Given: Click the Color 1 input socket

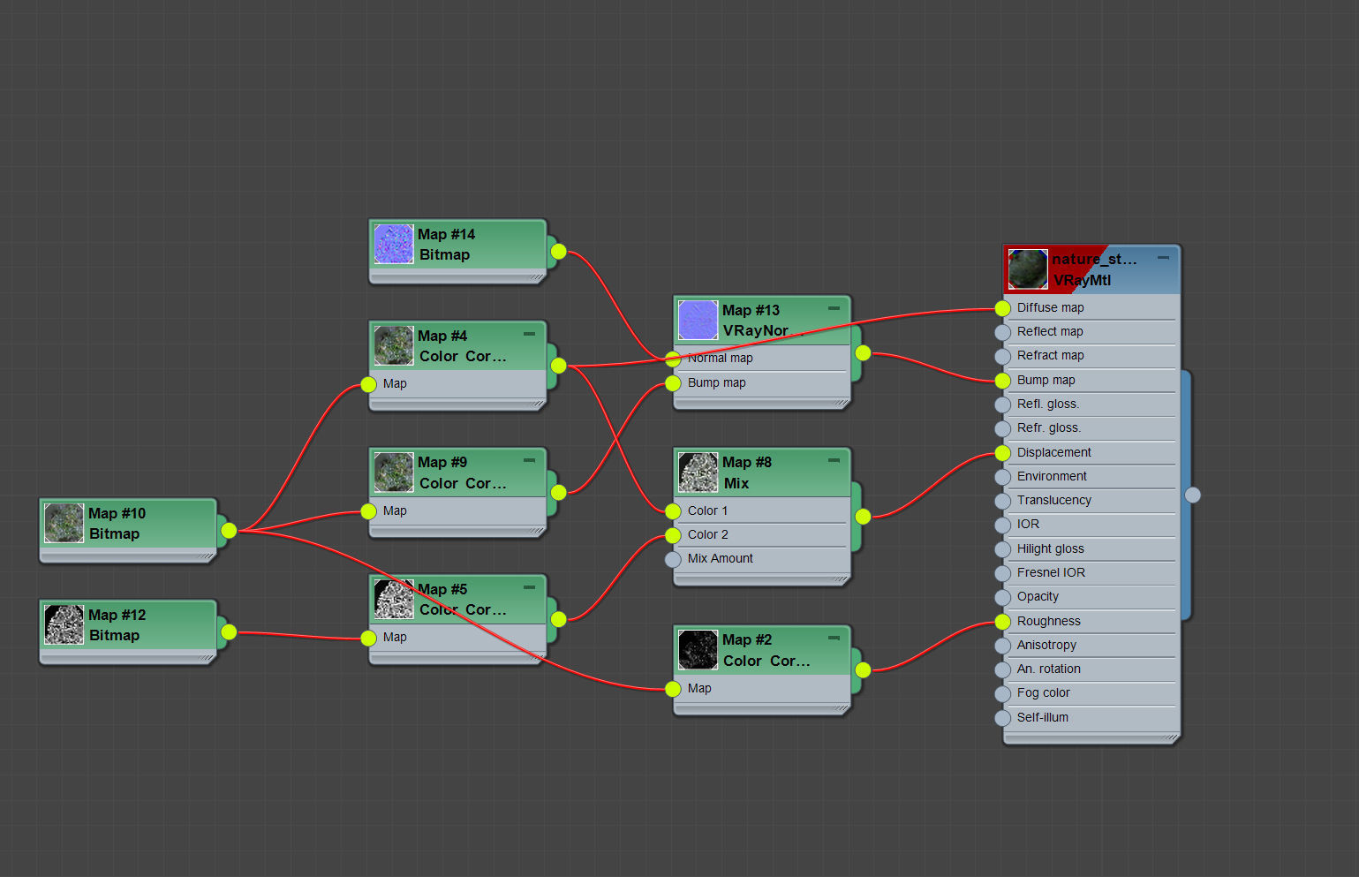Looking at the screenshot, I should (673, 511).
